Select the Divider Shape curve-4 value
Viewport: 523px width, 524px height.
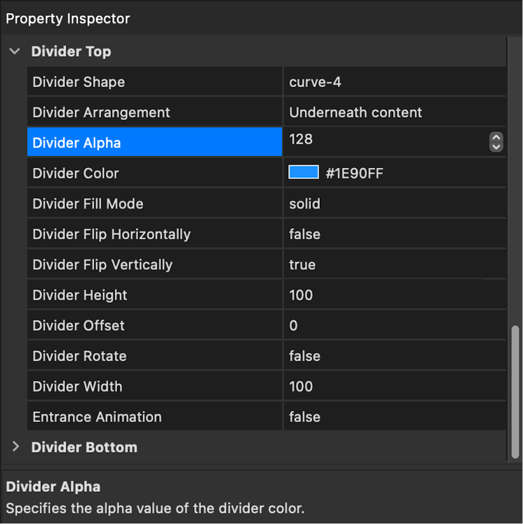click(x=395, y=82)
